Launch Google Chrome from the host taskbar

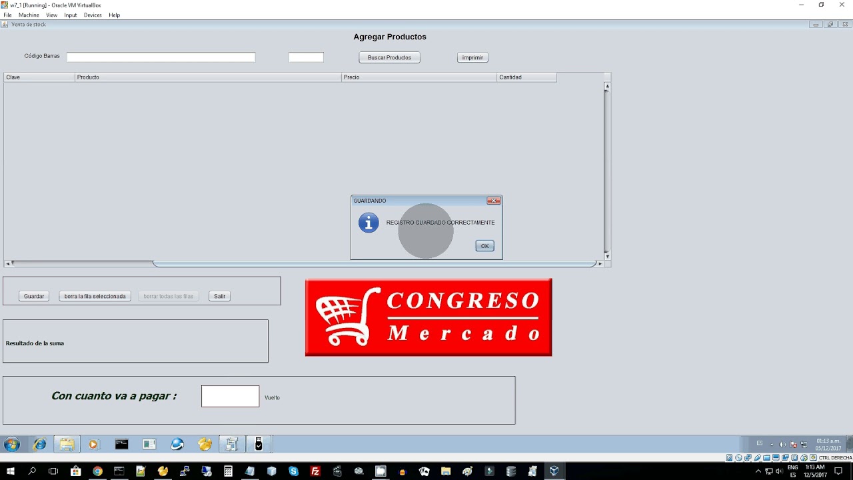tap(97, 471)
